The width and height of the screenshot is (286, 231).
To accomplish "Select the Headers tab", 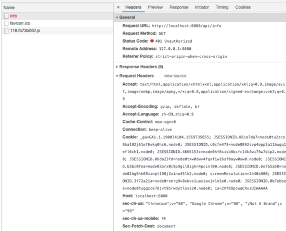I will 133,7.
